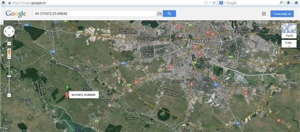This screenshot has height=132, width=300.
Task: Reload the page with the refresh icon
Action: tap(214, 3)
